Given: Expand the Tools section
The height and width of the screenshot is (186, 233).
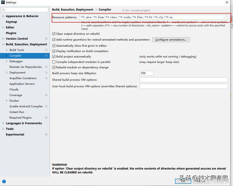Looking at the screenshot, I should click(x=3, y=129).
